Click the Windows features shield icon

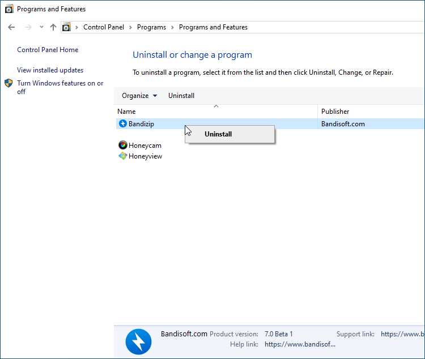[x=9, y=83]
